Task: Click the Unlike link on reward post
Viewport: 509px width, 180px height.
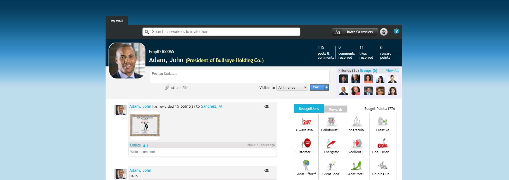Action: [x=135, y=145]
